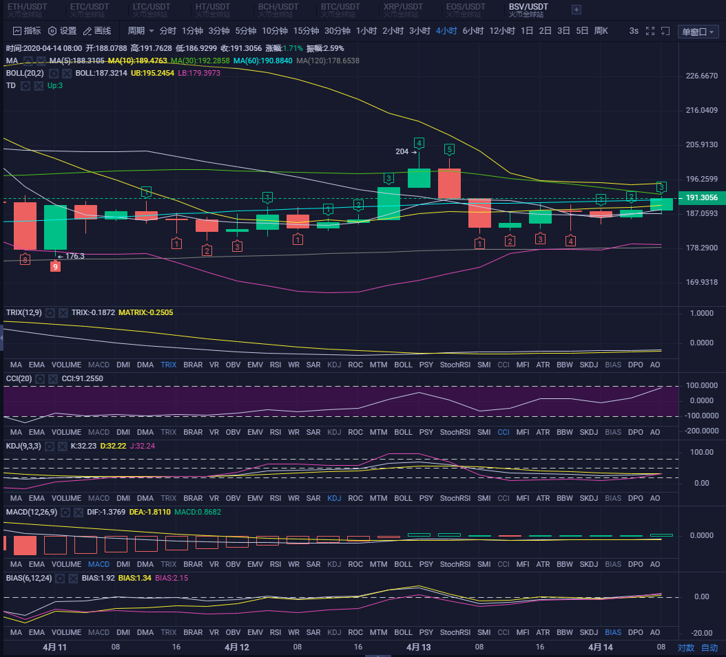Select the 15分钟 period
Image resolution: width=726 pixels, height=657 pixels.
[x=306, y=31]
